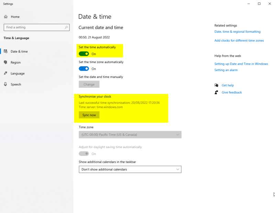
Task: Click the Home house icon
Action: click(5, 16)
